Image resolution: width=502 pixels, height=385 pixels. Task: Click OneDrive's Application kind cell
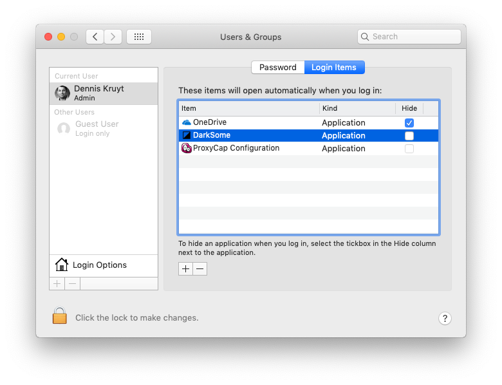point(344,123)
